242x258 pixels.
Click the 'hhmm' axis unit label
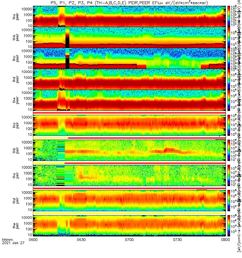coord(7,240)
